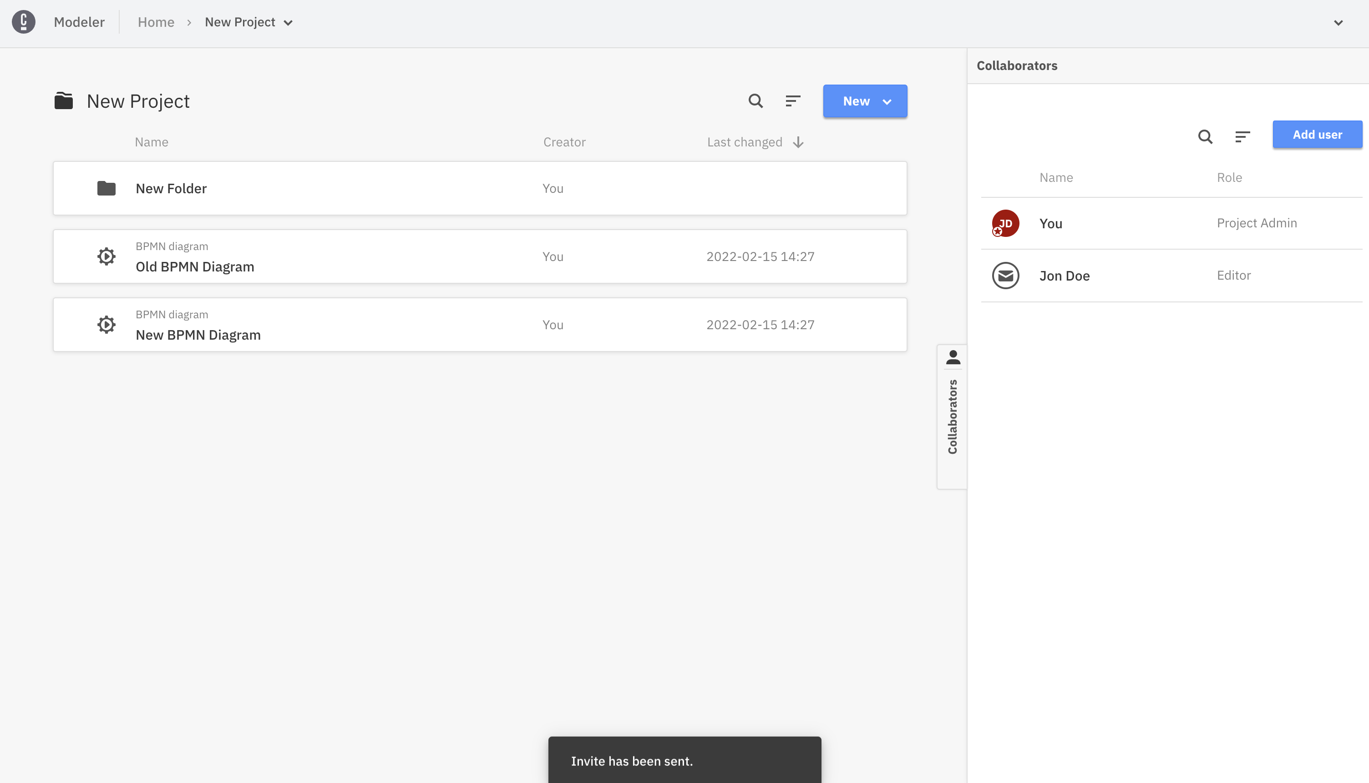1369x783 pixels.
Task: Open New BPMN Diagram
Action: (x=198, y=335)
